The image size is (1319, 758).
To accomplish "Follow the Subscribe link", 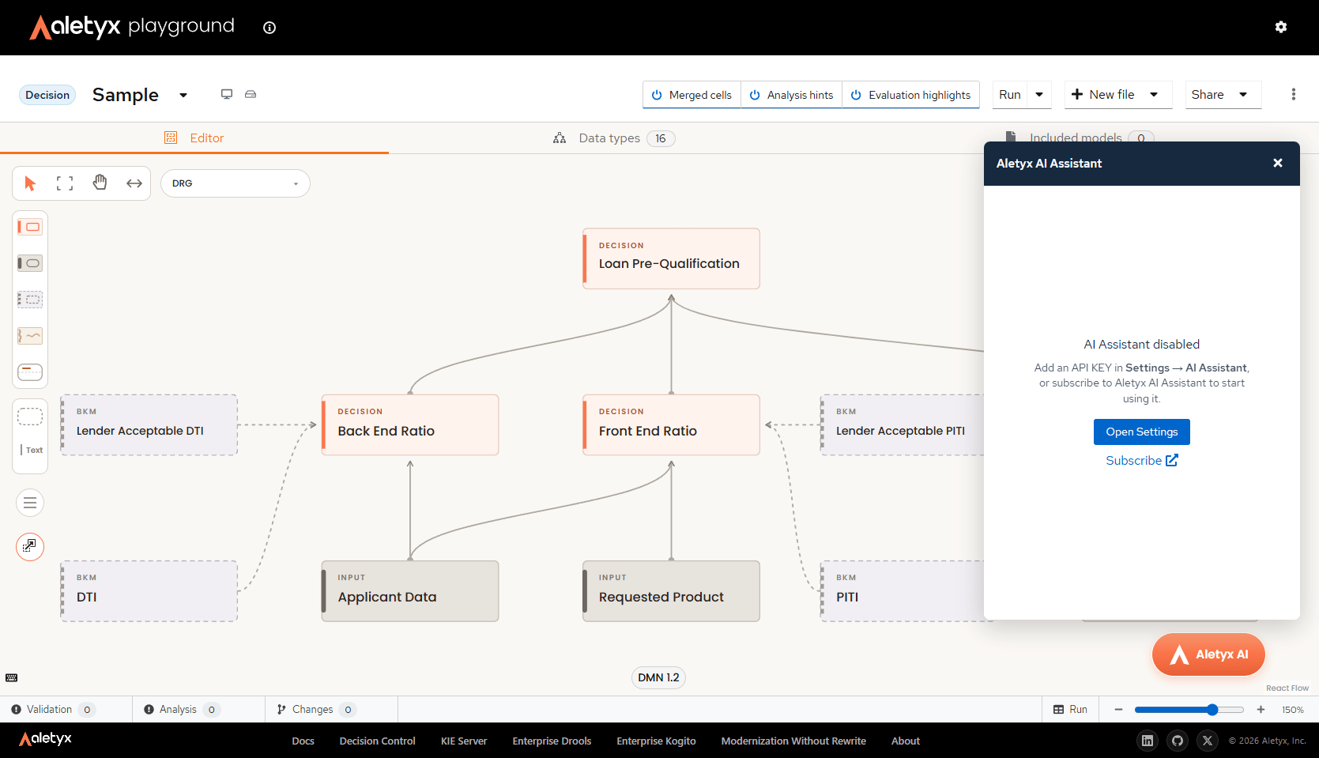I will (x=1141, y=460).
